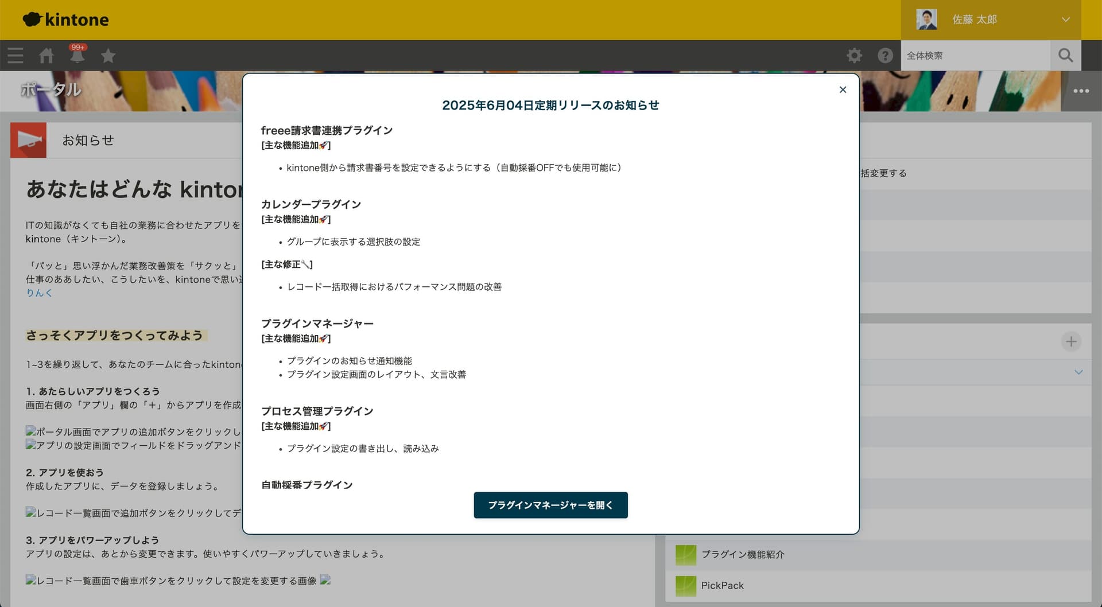Go to the home icon
The image size is (1102, 607).
click(x=46, y=56)
